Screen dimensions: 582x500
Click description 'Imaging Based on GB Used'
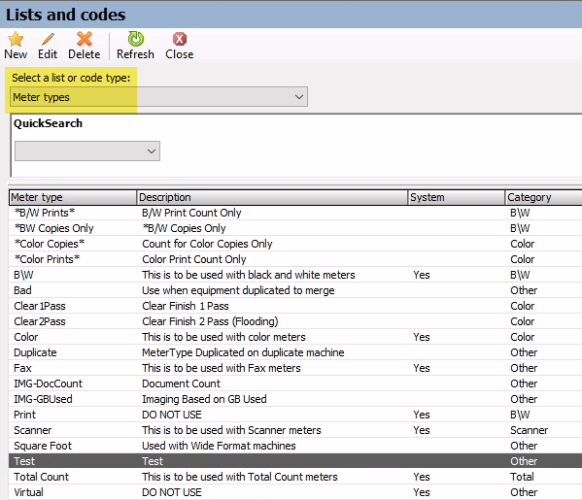tap(204, 399)
